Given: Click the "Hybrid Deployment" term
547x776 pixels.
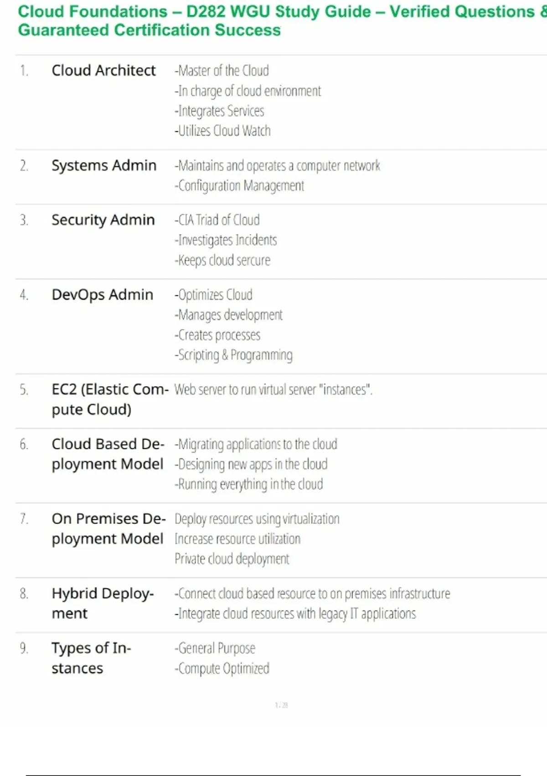Looking at the screenshot, I should coord(103,603).
